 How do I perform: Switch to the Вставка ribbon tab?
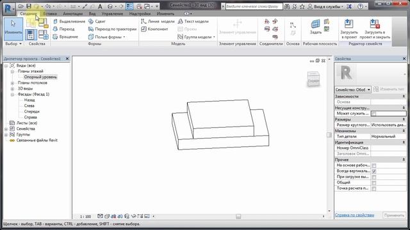point(50,13)
